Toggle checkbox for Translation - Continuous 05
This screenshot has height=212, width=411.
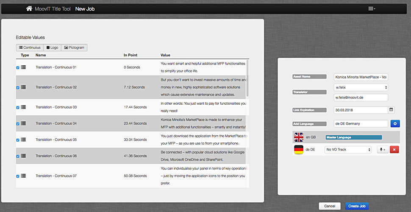18,140
